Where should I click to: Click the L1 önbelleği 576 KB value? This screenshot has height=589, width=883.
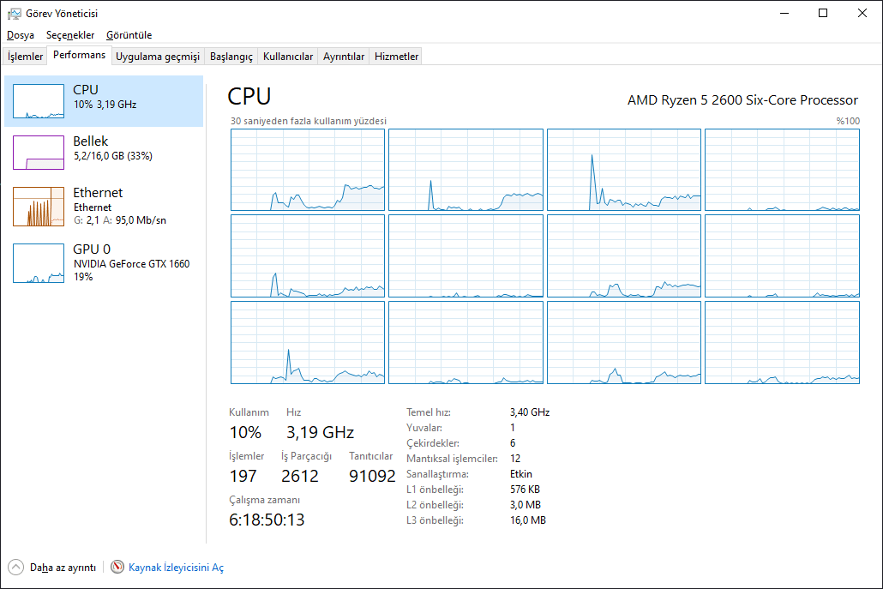pos(525,490)
